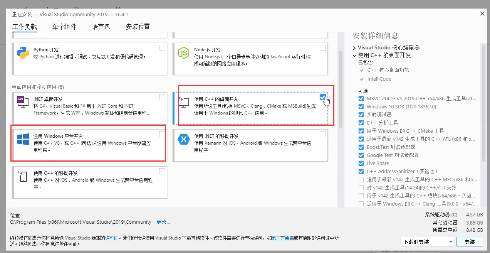This screenshot has height=253, width=490.
Task: Uncheck Google Test 测试适配器 option
Action: pyautogui.click(x=361, y=155)
